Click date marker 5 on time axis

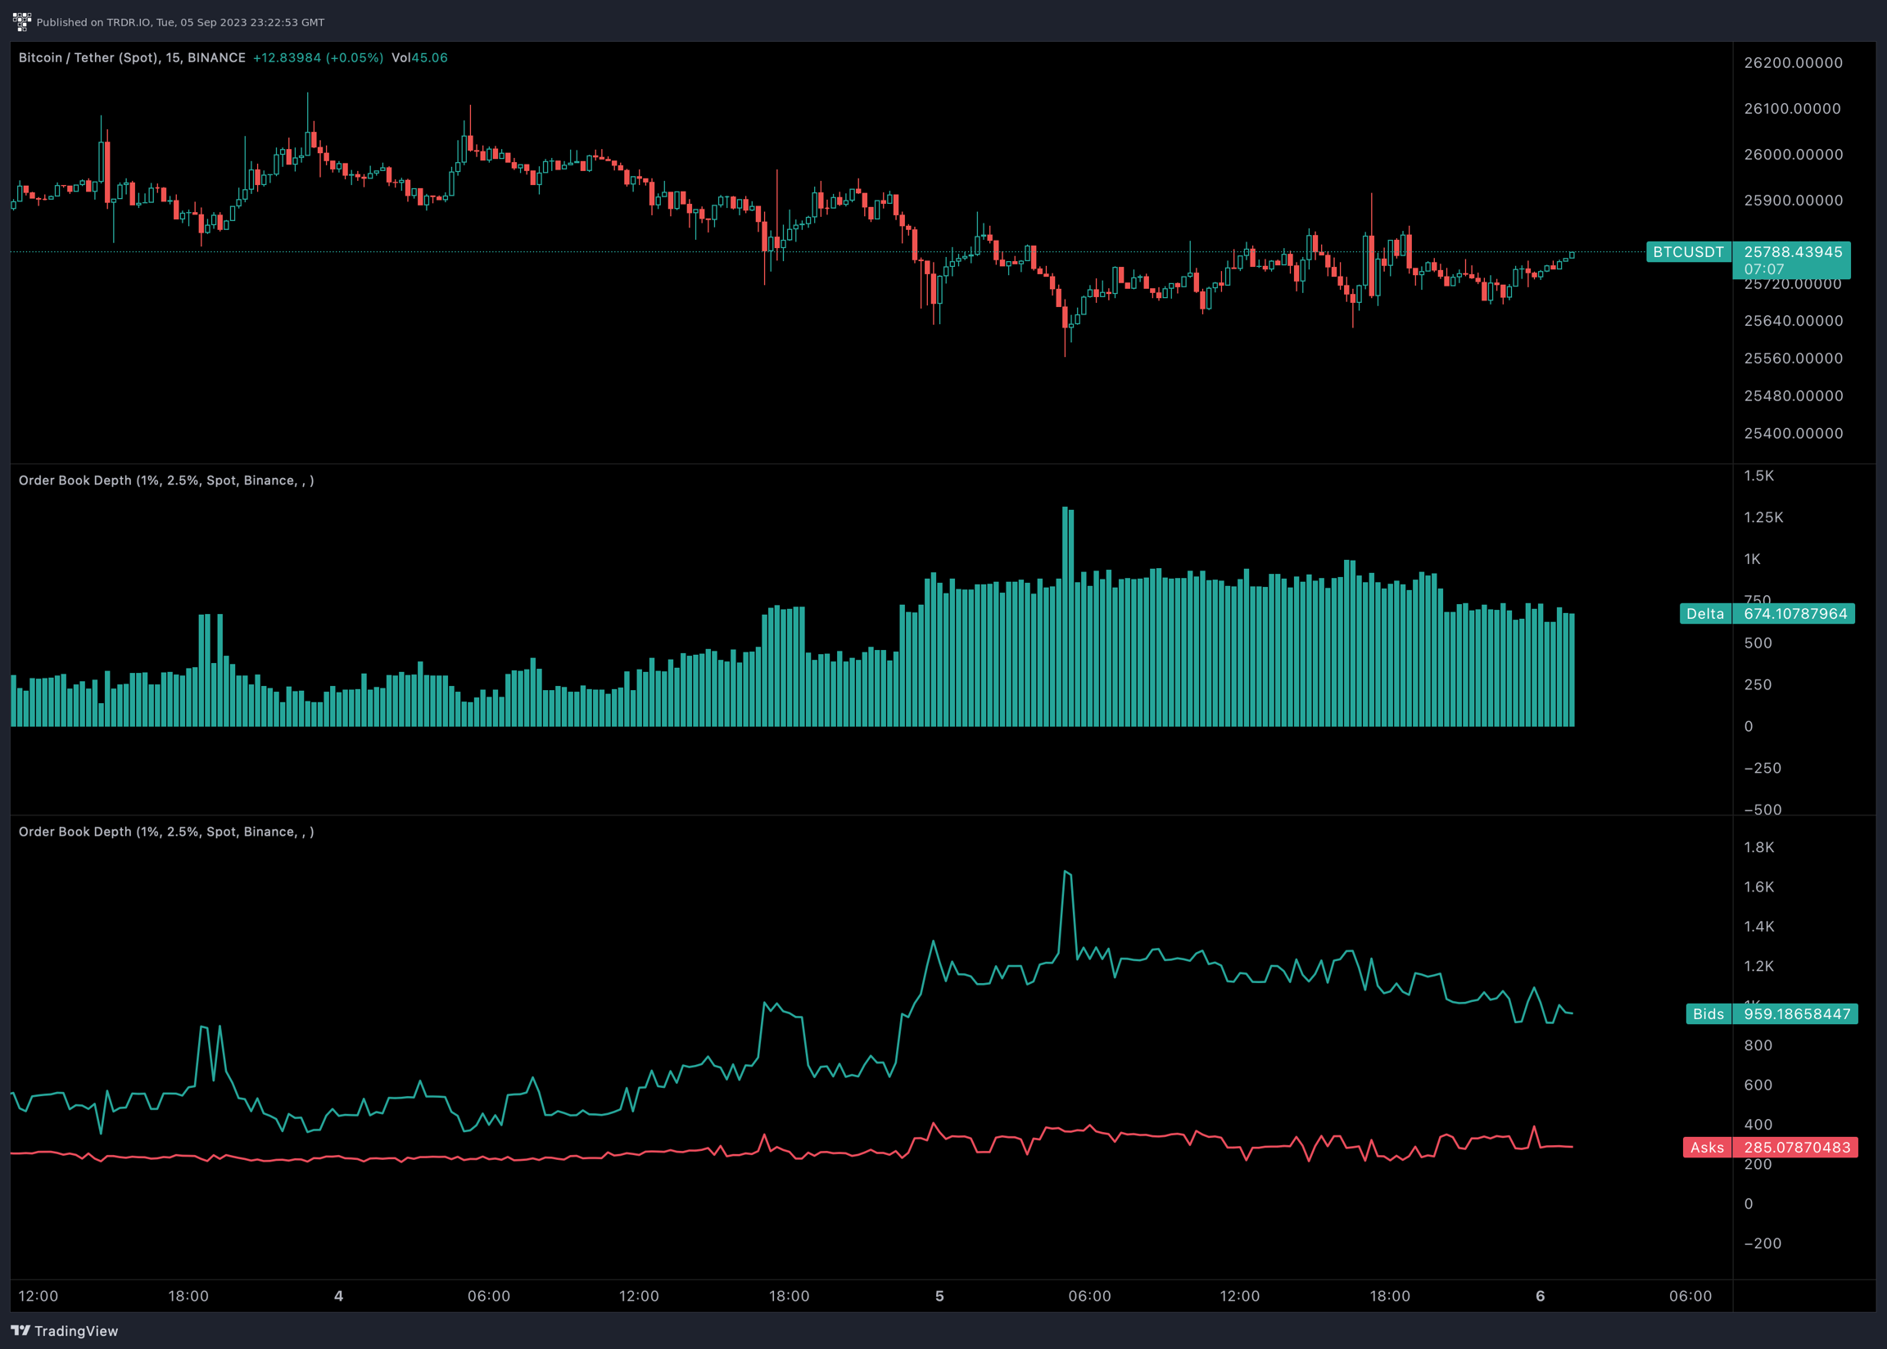pos(939,1296)
